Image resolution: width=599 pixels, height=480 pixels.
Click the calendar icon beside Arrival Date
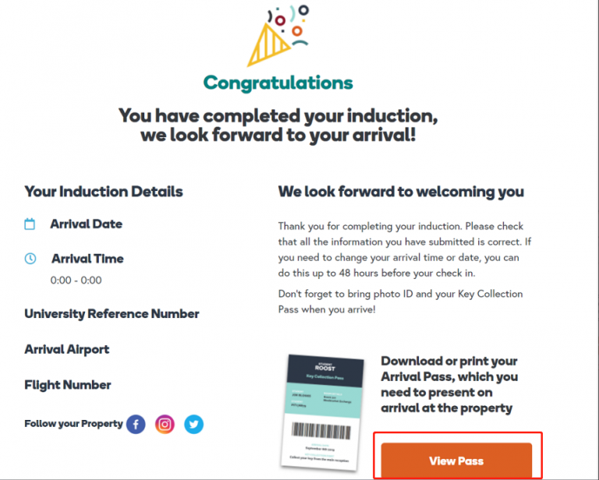30,224
